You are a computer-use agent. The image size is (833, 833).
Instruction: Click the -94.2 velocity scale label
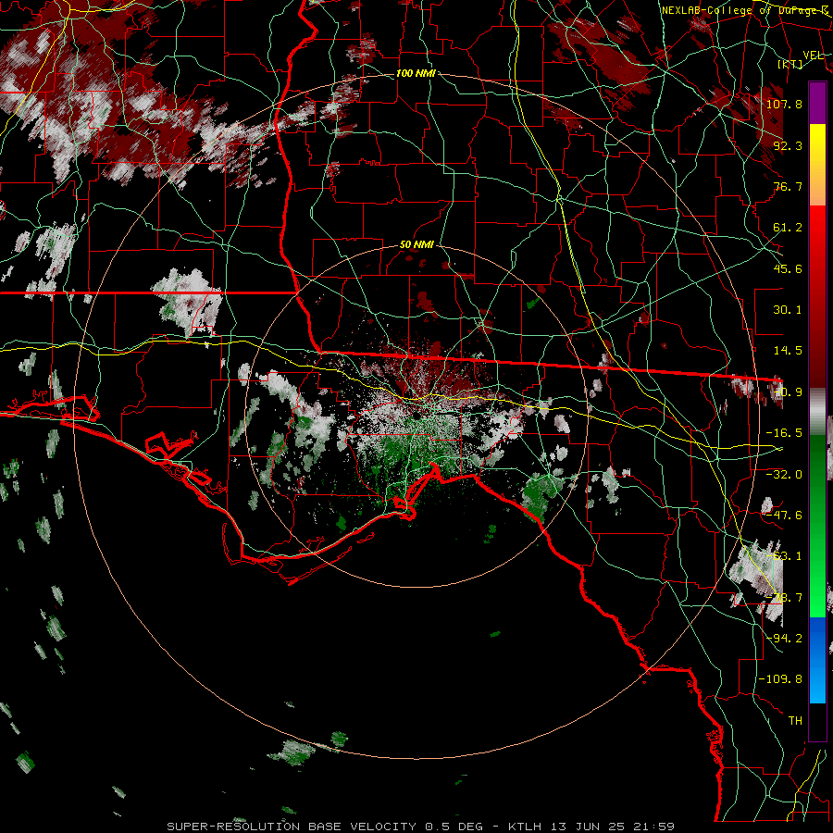coord(784,639)
